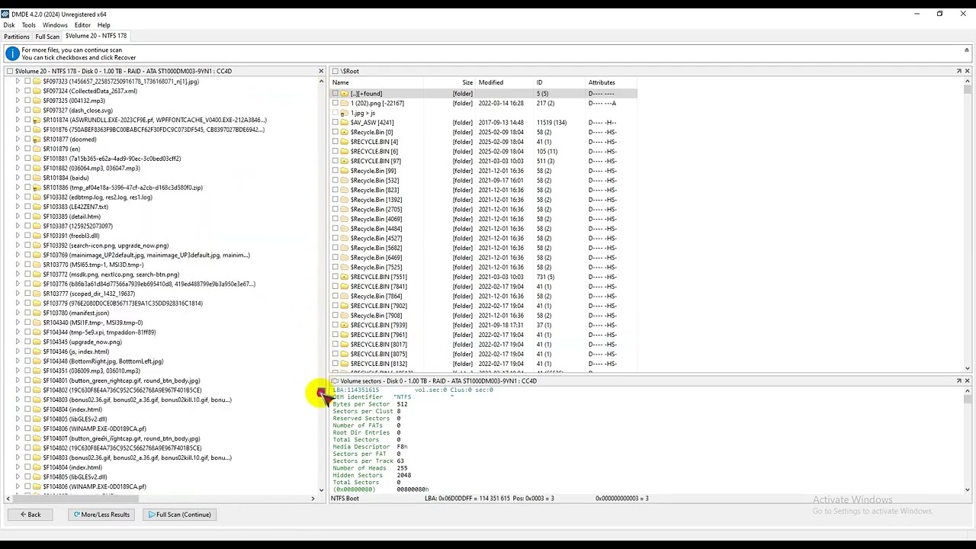Expand the $F101882 (036064.mp3) node
The image size is (976, 549).
click(18, 169)
